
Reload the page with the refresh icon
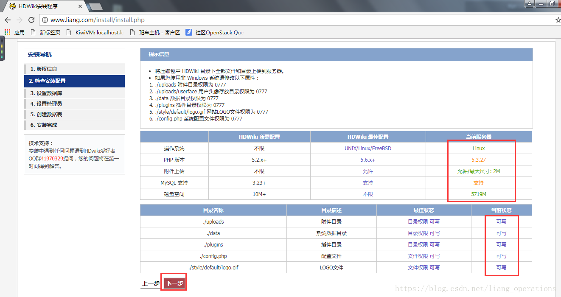click(31, 20)
